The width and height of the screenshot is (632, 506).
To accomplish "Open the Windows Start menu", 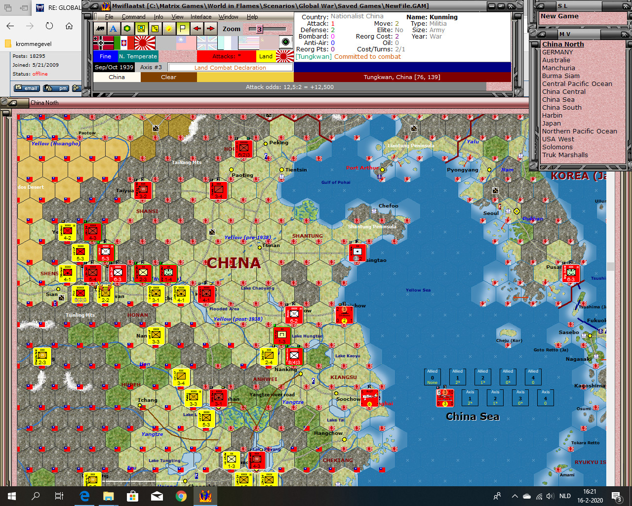I will [12, 496].
